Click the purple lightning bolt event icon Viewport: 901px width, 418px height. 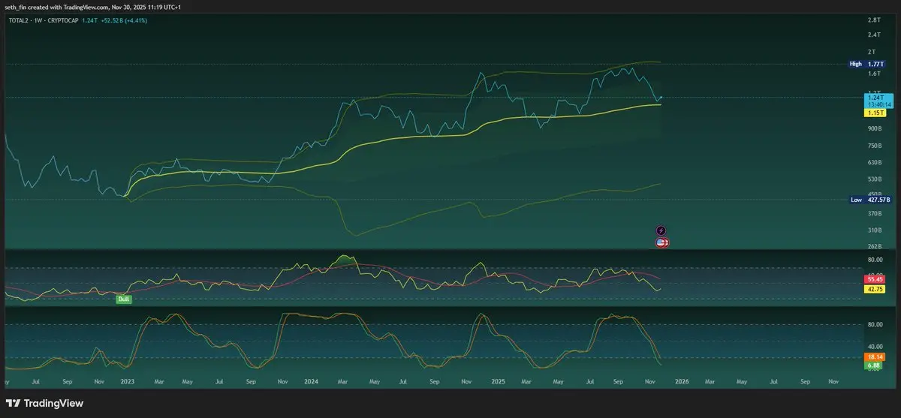coord(661,230)
